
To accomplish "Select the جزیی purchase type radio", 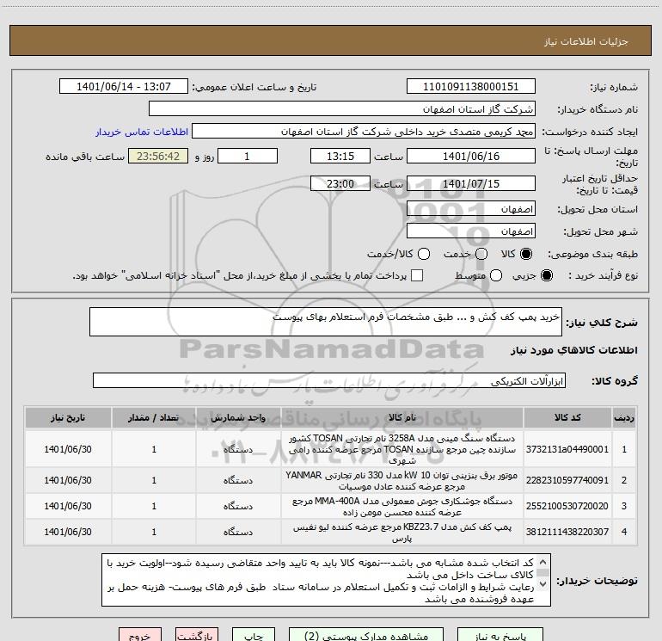I will [547, 275].
